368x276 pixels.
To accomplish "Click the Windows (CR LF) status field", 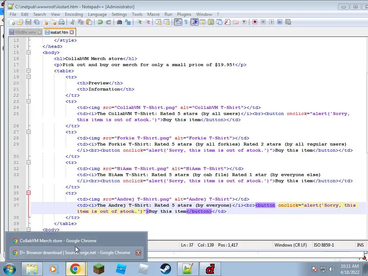I will (x=290, y=245).
